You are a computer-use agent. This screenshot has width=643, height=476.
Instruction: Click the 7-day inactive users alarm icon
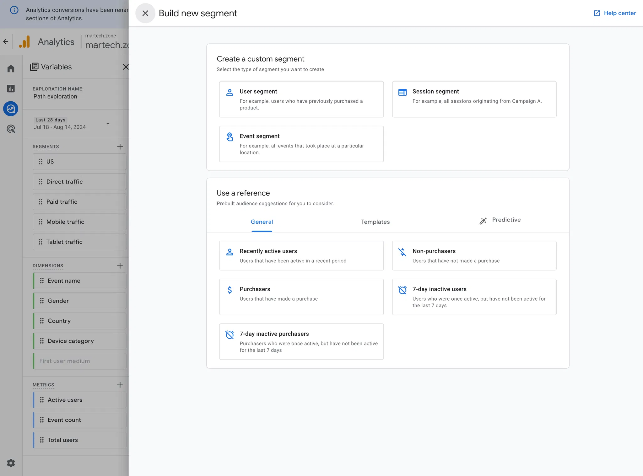click(402, 290)
